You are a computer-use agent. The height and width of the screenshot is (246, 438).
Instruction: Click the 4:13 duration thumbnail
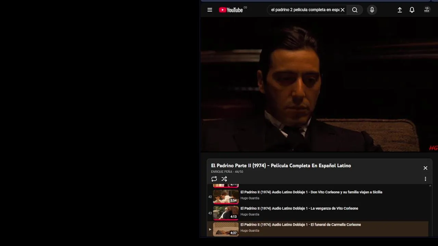(x=226, y=213)
